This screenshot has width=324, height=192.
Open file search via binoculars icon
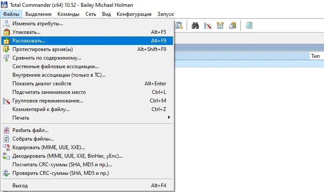click(x=195, y=25)
